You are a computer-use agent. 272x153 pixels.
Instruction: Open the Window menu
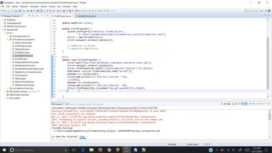[67, 6]
